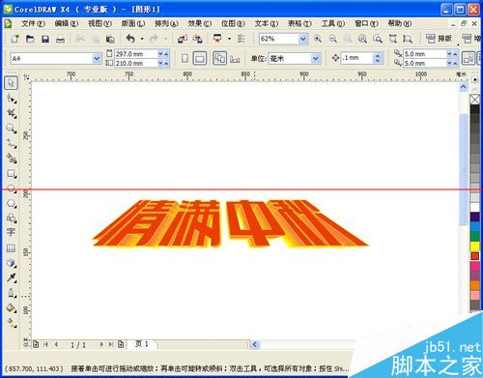Save the document

pyautogui.click(x=45, y=39)
